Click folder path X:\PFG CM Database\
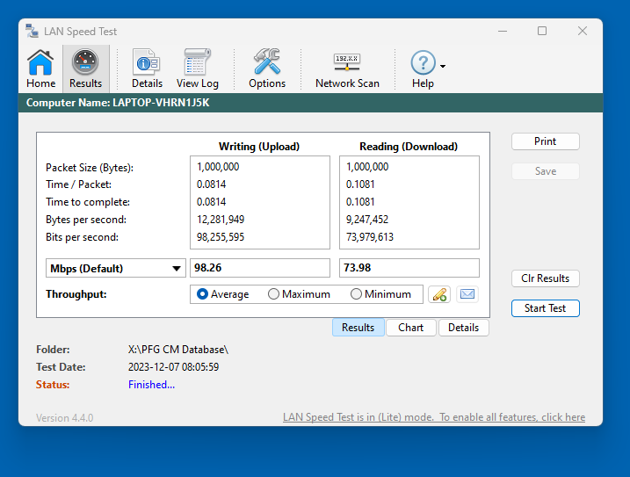 pos(178,350)
